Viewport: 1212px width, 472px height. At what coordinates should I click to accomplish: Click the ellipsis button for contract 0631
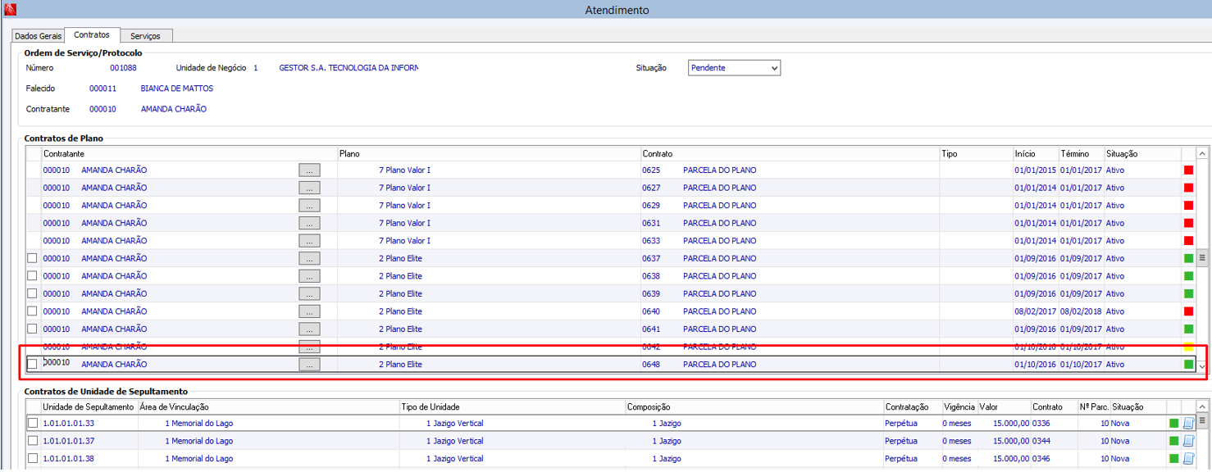click(309, 224)
